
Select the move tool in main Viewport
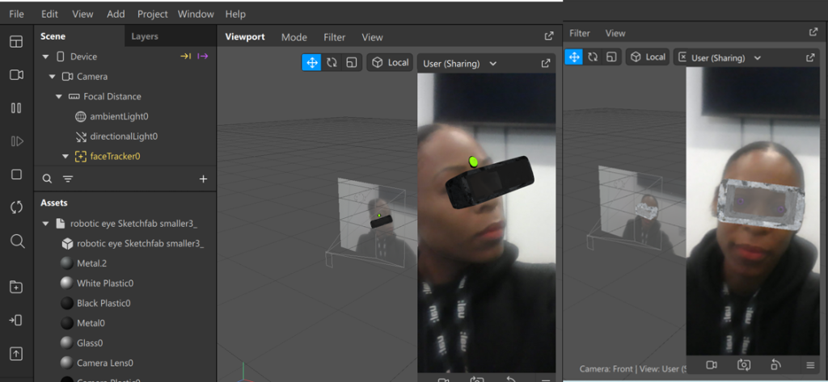coord(312,62)
